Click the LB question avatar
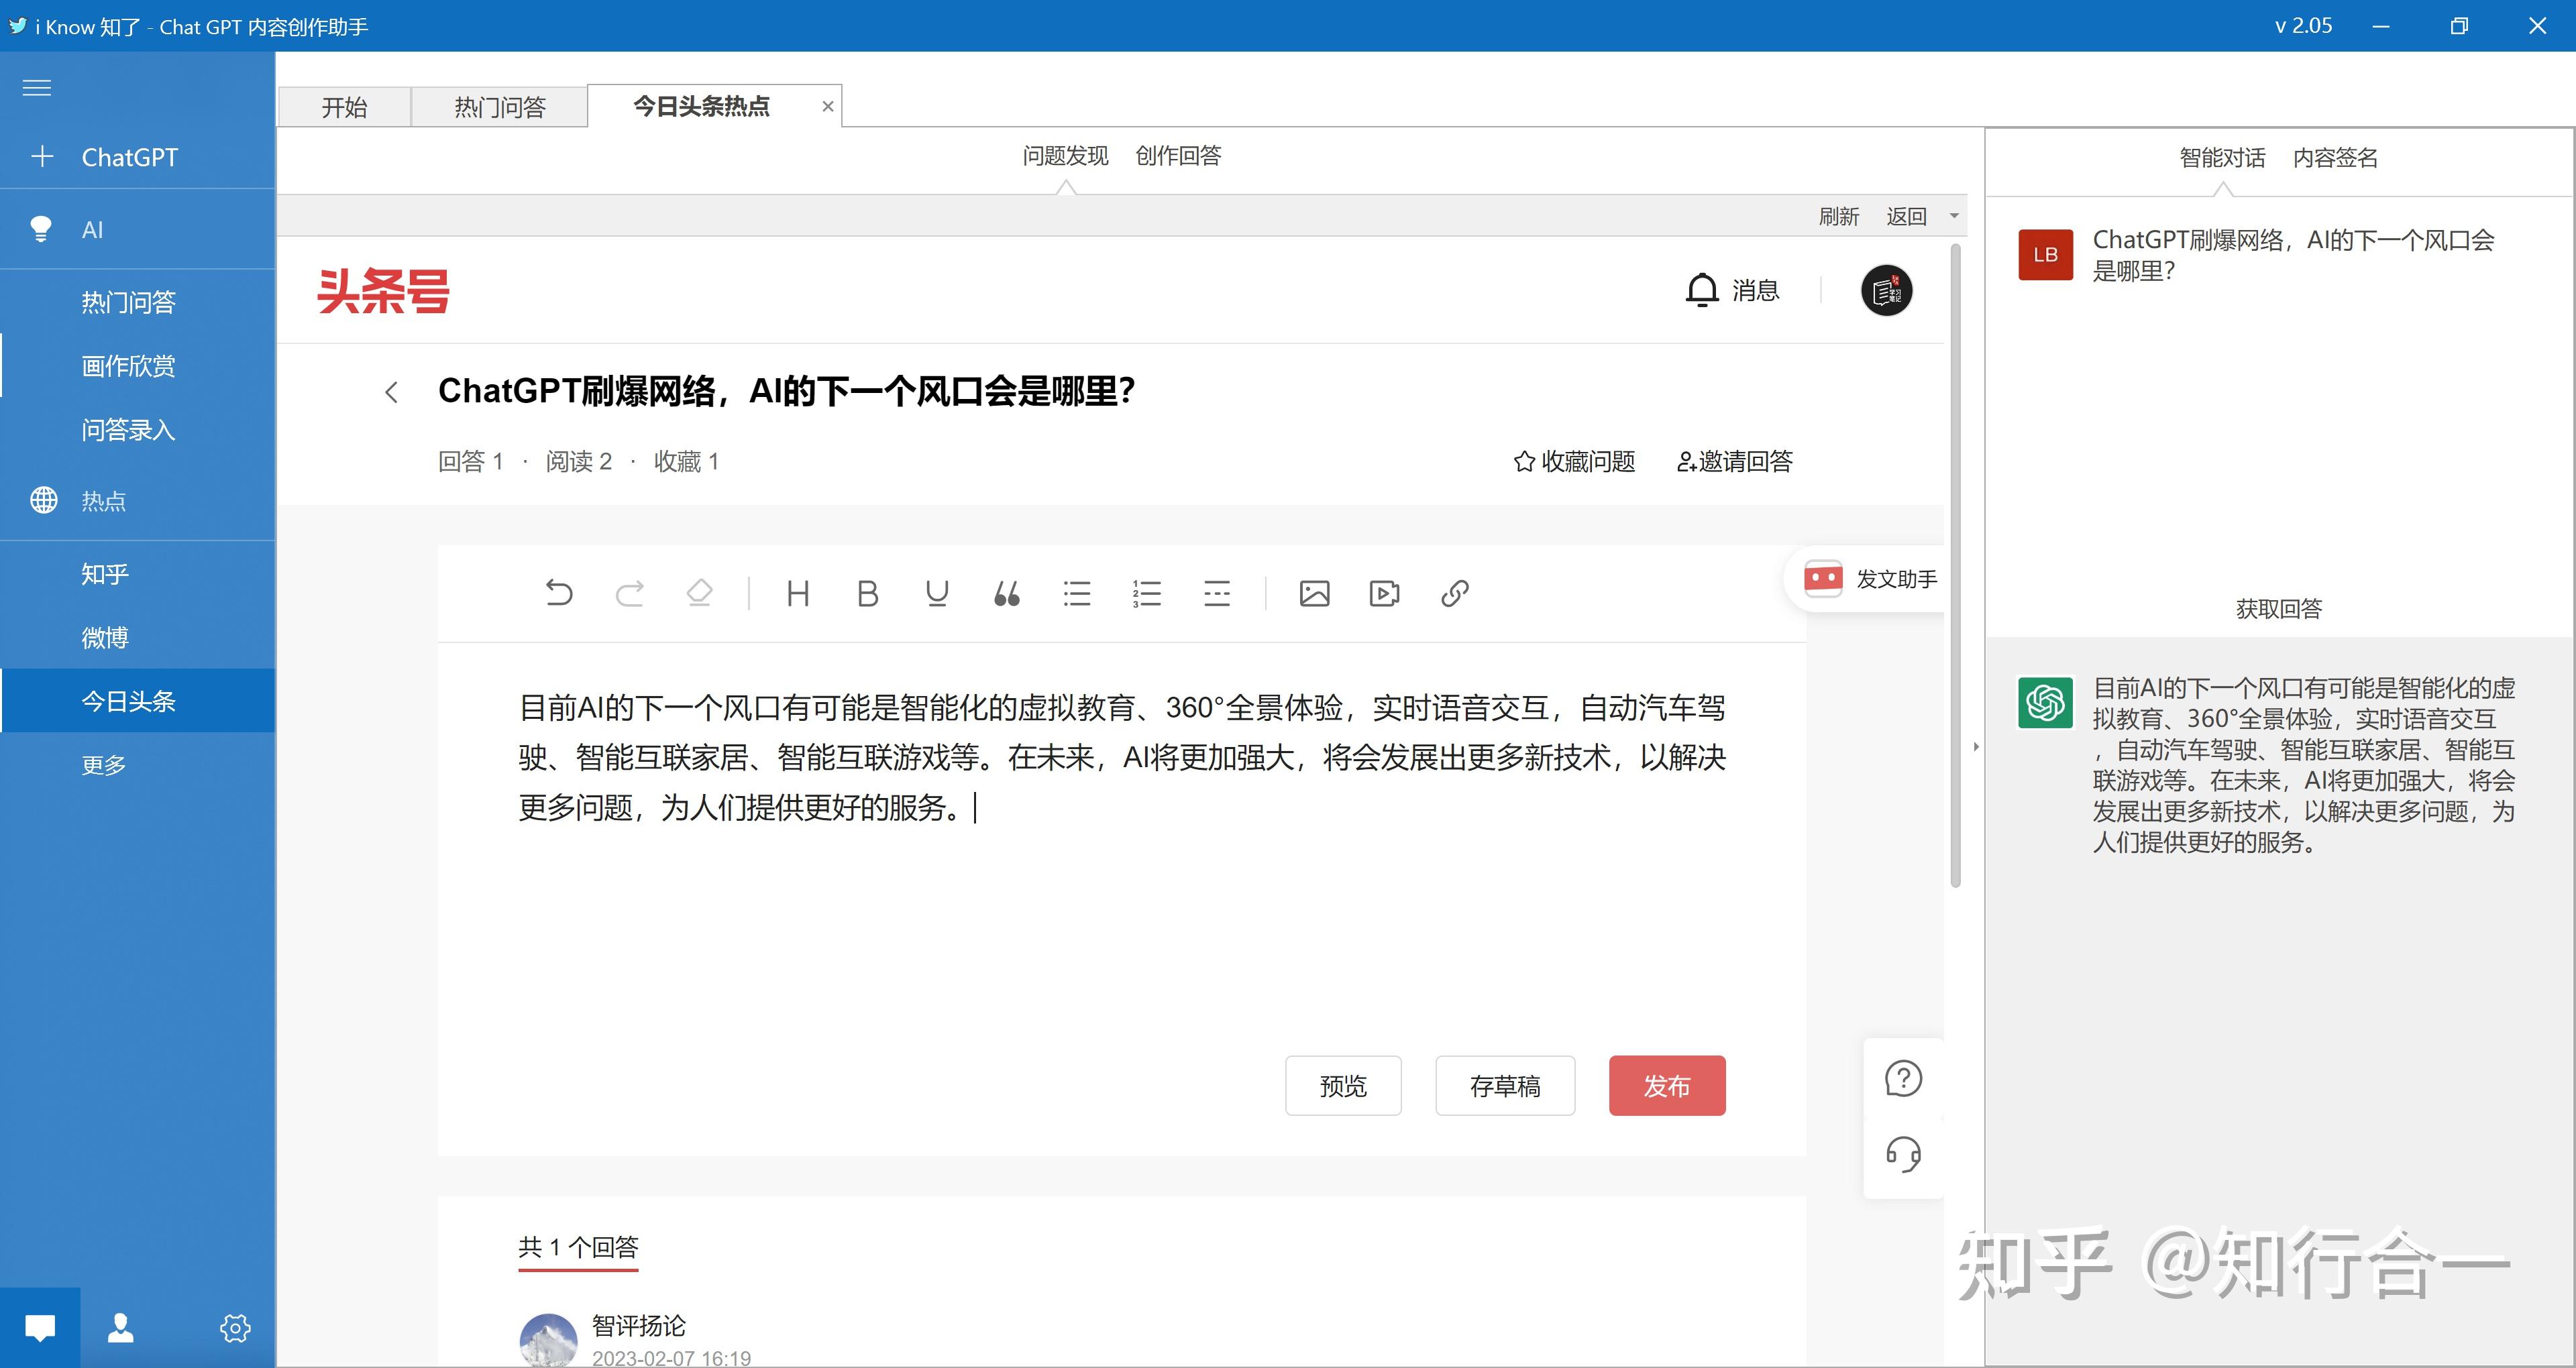This screenshot has height=1368, width=2576. [x=2045, y=255]
